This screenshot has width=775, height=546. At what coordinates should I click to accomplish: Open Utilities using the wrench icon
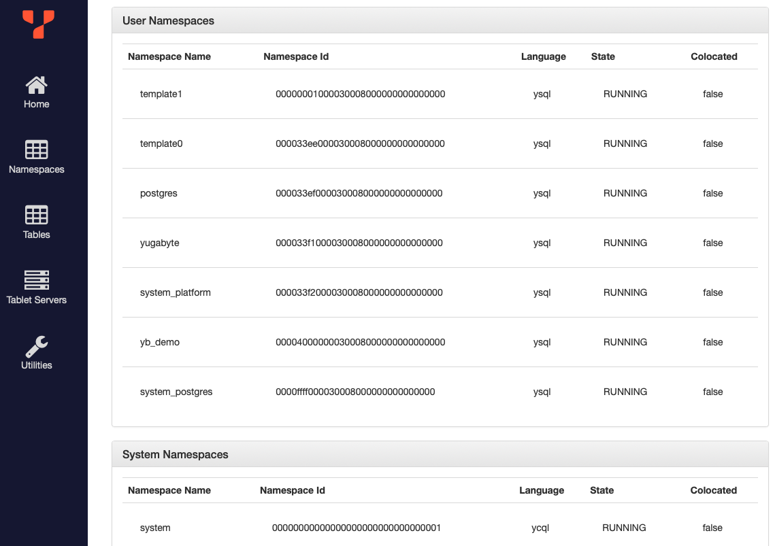(36, 346)
